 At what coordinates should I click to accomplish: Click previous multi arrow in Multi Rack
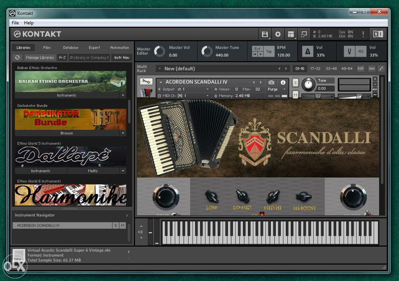279,69
